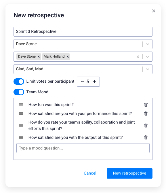
Task: Clear all selected participants
Action: tap(138, 57)
